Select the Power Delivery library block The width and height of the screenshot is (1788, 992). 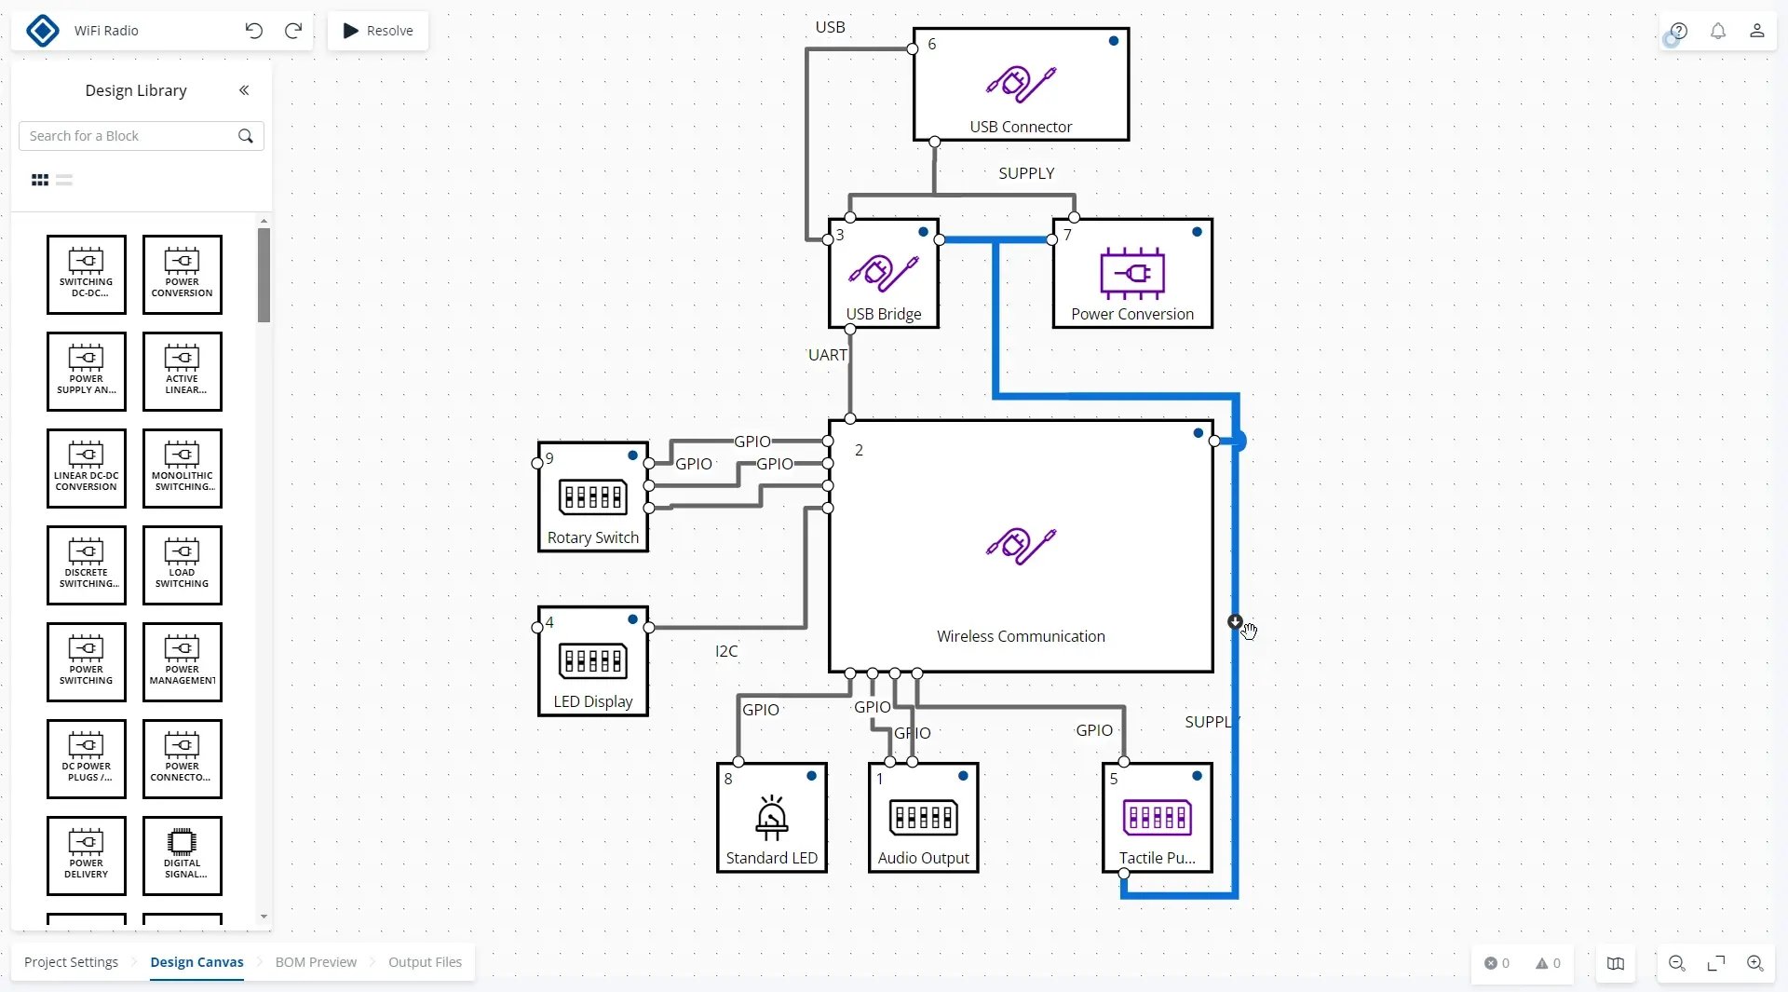tap(87, 856)
